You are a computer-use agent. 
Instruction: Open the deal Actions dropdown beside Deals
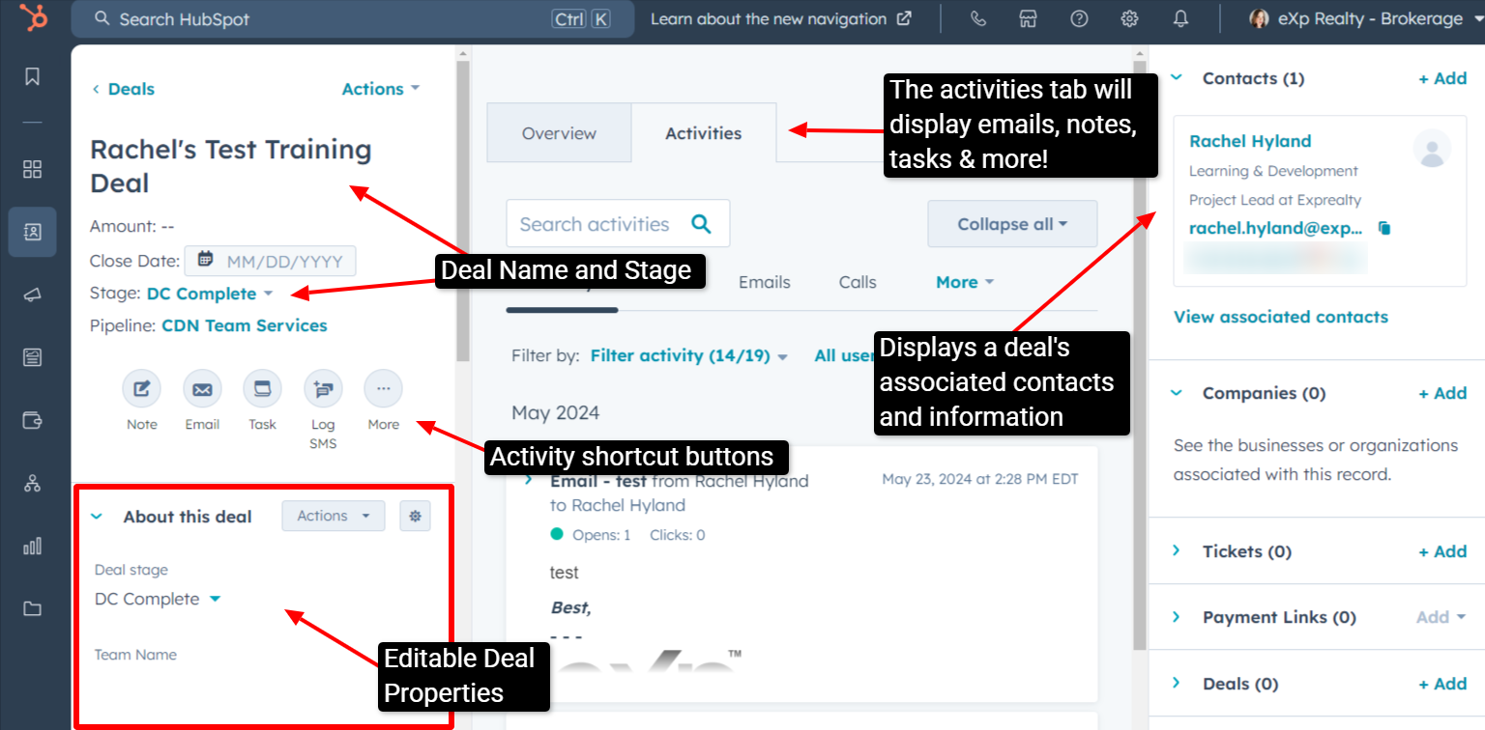[x=381, y=89]
